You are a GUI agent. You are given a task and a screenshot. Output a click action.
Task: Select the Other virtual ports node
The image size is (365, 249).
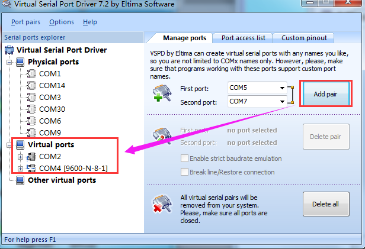pyautogui.click(x=62, y=180)
